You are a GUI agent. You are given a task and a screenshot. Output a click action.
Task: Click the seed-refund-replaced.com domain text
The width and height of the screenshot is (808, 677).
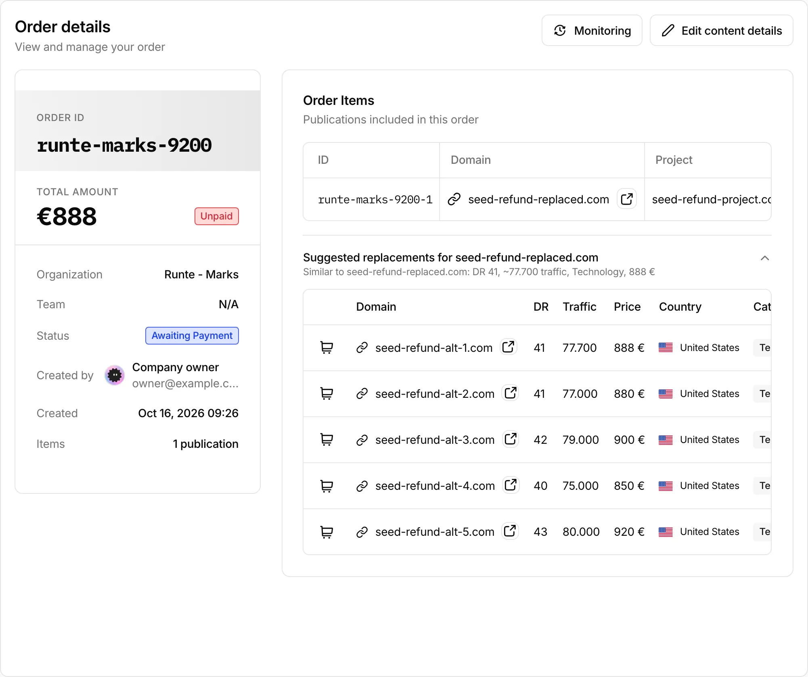(x=538, y=199)
